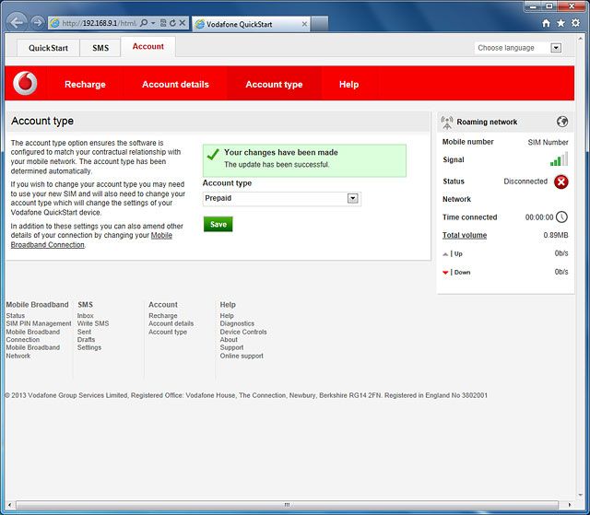
Task: Click the green signal strength bars
Action: tap(559, 160)
